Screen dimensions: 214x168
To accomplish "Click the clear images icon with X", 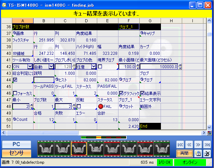I will coord(207,153).
